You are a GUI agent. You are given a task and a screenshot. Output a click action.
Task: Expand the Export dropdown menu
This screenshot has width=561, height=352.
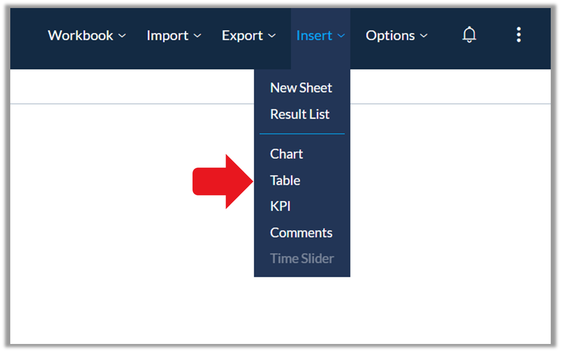click(249, 35)
